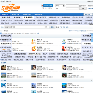The image size is (93, 93).
Task: Open the 安远论坛 avatar thumbnail
Action: tap(34, 68)
